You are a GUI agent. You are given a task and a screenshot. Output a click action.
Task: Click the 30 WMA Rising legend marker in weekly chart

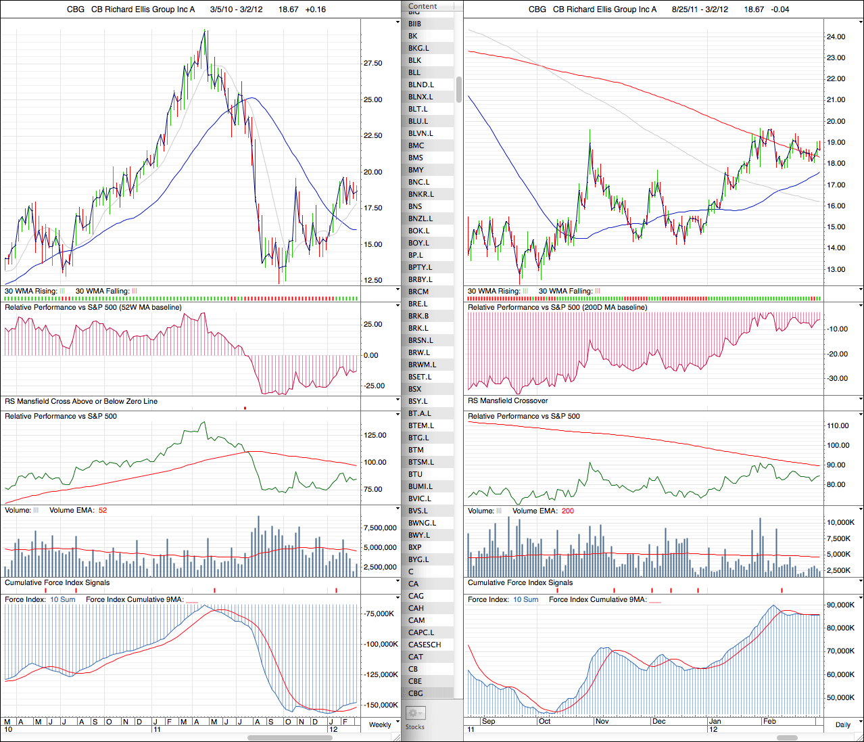(x=62, y=292)
